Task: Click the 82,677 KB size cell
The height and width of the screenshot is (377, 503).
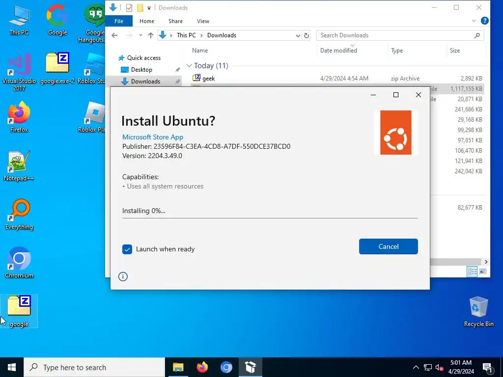Action: coord(470,208)
